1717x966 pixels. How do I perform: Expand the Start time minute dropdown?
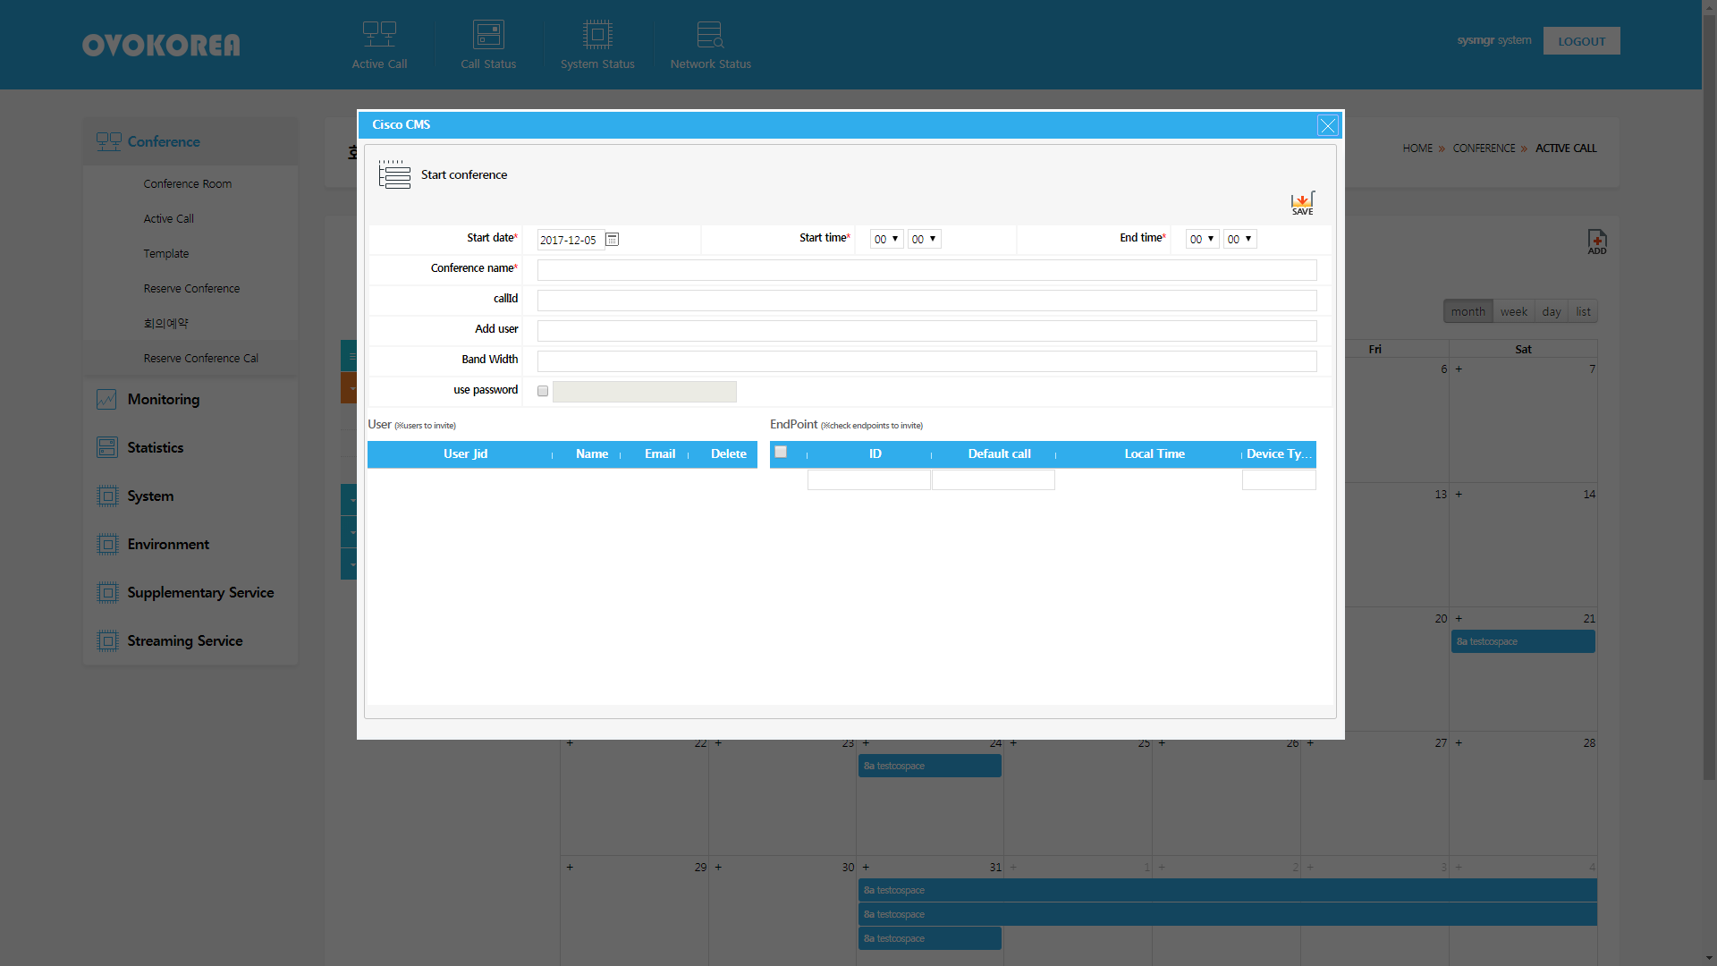(924, 239)
